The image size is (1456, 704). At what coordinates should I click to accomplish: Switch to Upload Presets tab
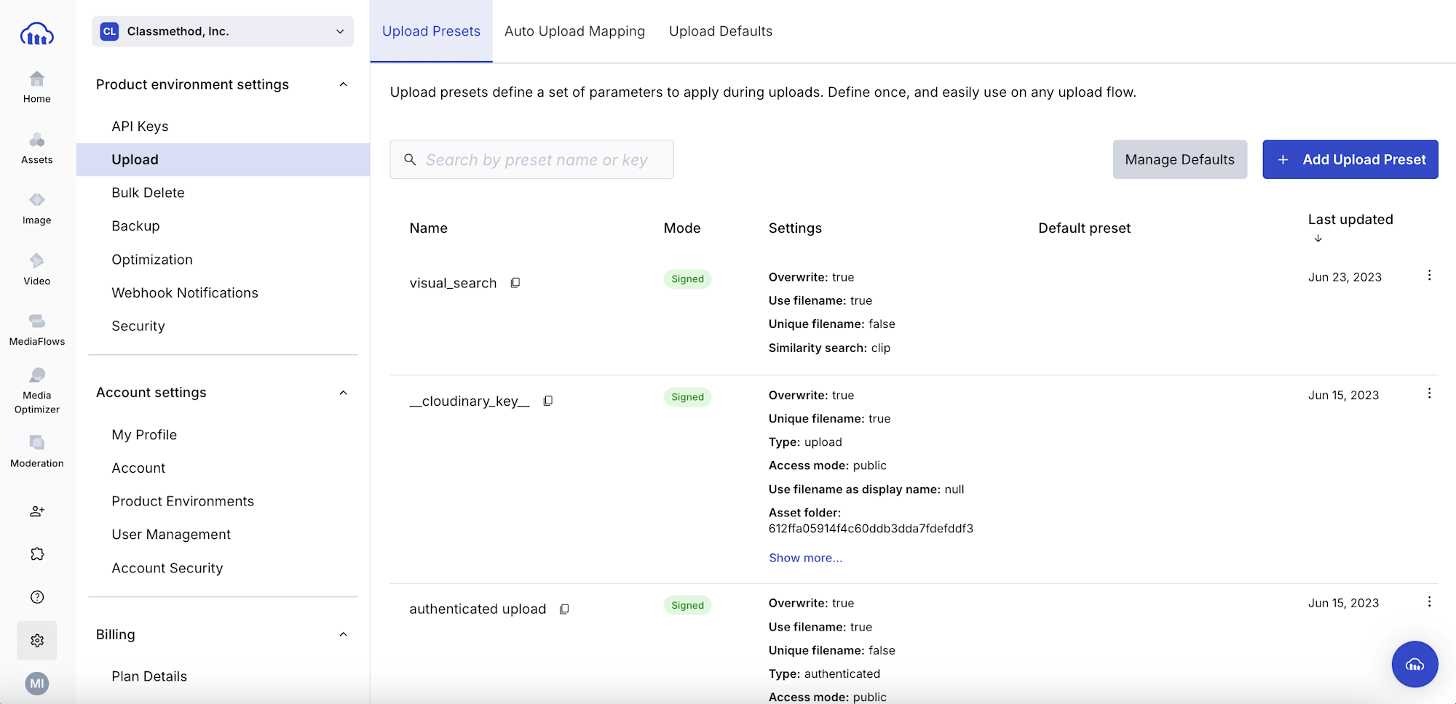tap(431, 31)
